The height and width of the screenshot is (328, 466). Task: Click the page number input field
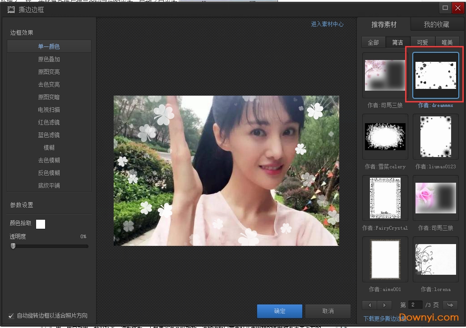[415, 305]
